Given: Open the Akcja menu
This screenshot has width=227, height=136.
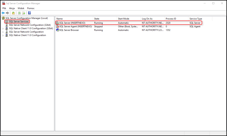Looking at the screenshot, I should (x=12, y=8).
